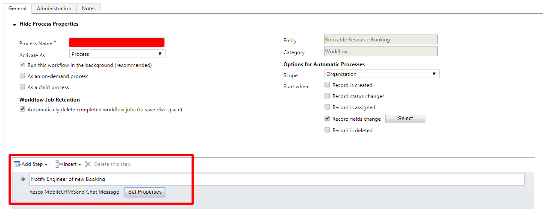
Task: Click the Set Properties button
Action: 145,192
